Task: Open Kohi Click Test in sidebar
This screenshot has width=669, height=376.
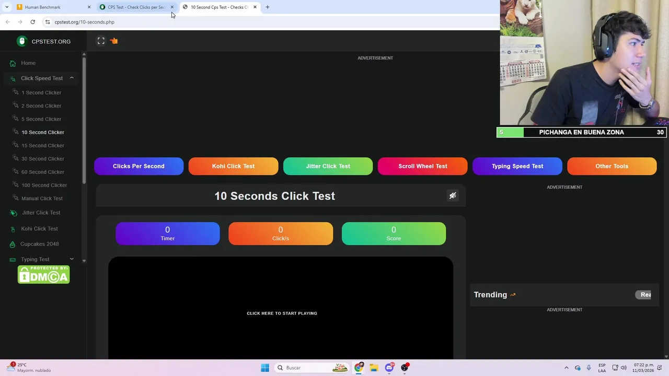Action: point(39,229)
